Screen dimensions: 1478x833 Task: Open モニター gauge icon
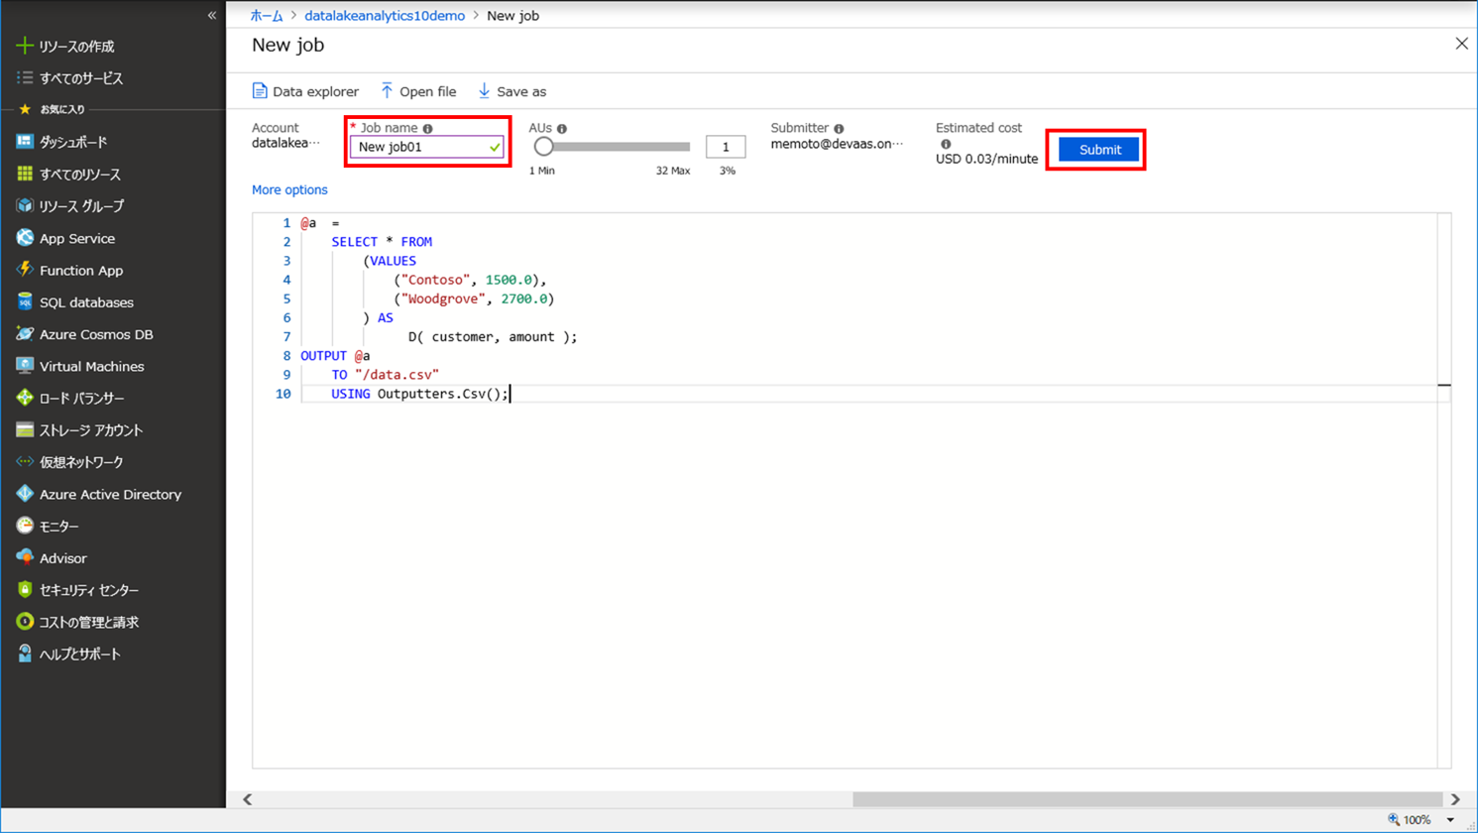(x=25, y=526)
